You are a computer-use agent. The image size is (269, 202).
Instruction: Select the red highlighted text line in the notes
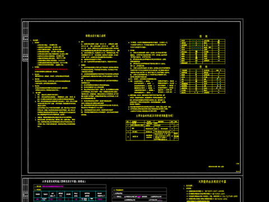[x=51, y=69]
